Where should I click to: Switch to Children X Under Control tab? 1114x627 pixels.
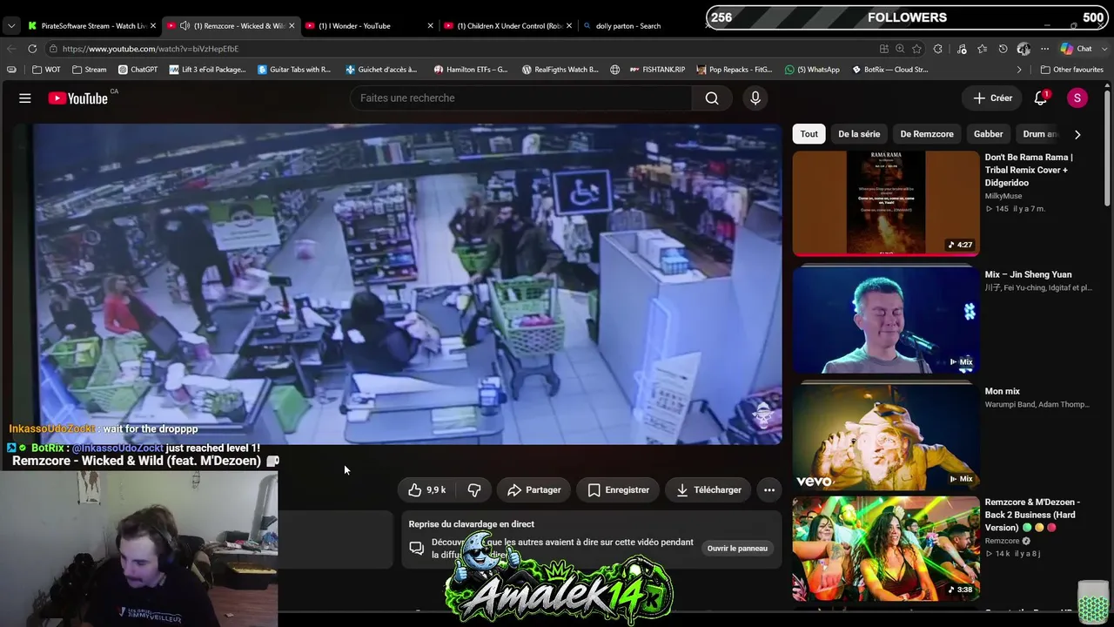pos(510,26)
